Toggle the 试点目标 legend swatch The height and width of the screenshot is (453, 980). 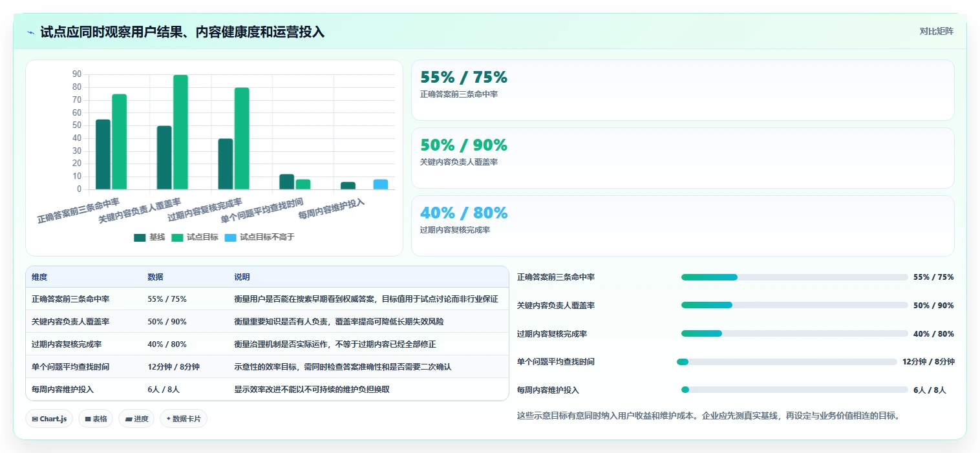(x=177, y=237)
